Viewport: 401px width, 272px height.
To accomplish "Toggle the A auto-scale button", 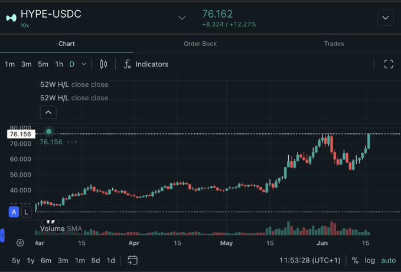I will coord(14,212).
